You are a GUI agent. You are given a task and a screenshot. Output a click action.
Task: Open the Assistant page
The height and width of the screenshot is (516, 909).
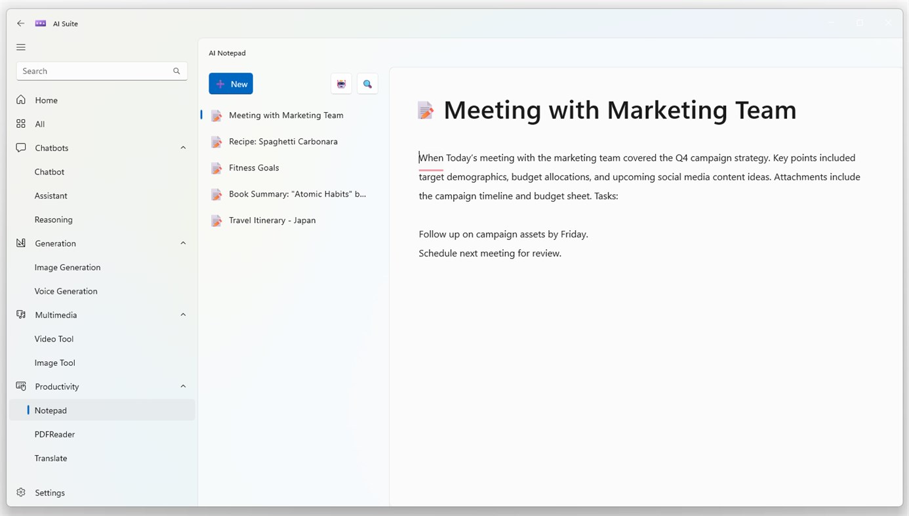tap(51, 195)
